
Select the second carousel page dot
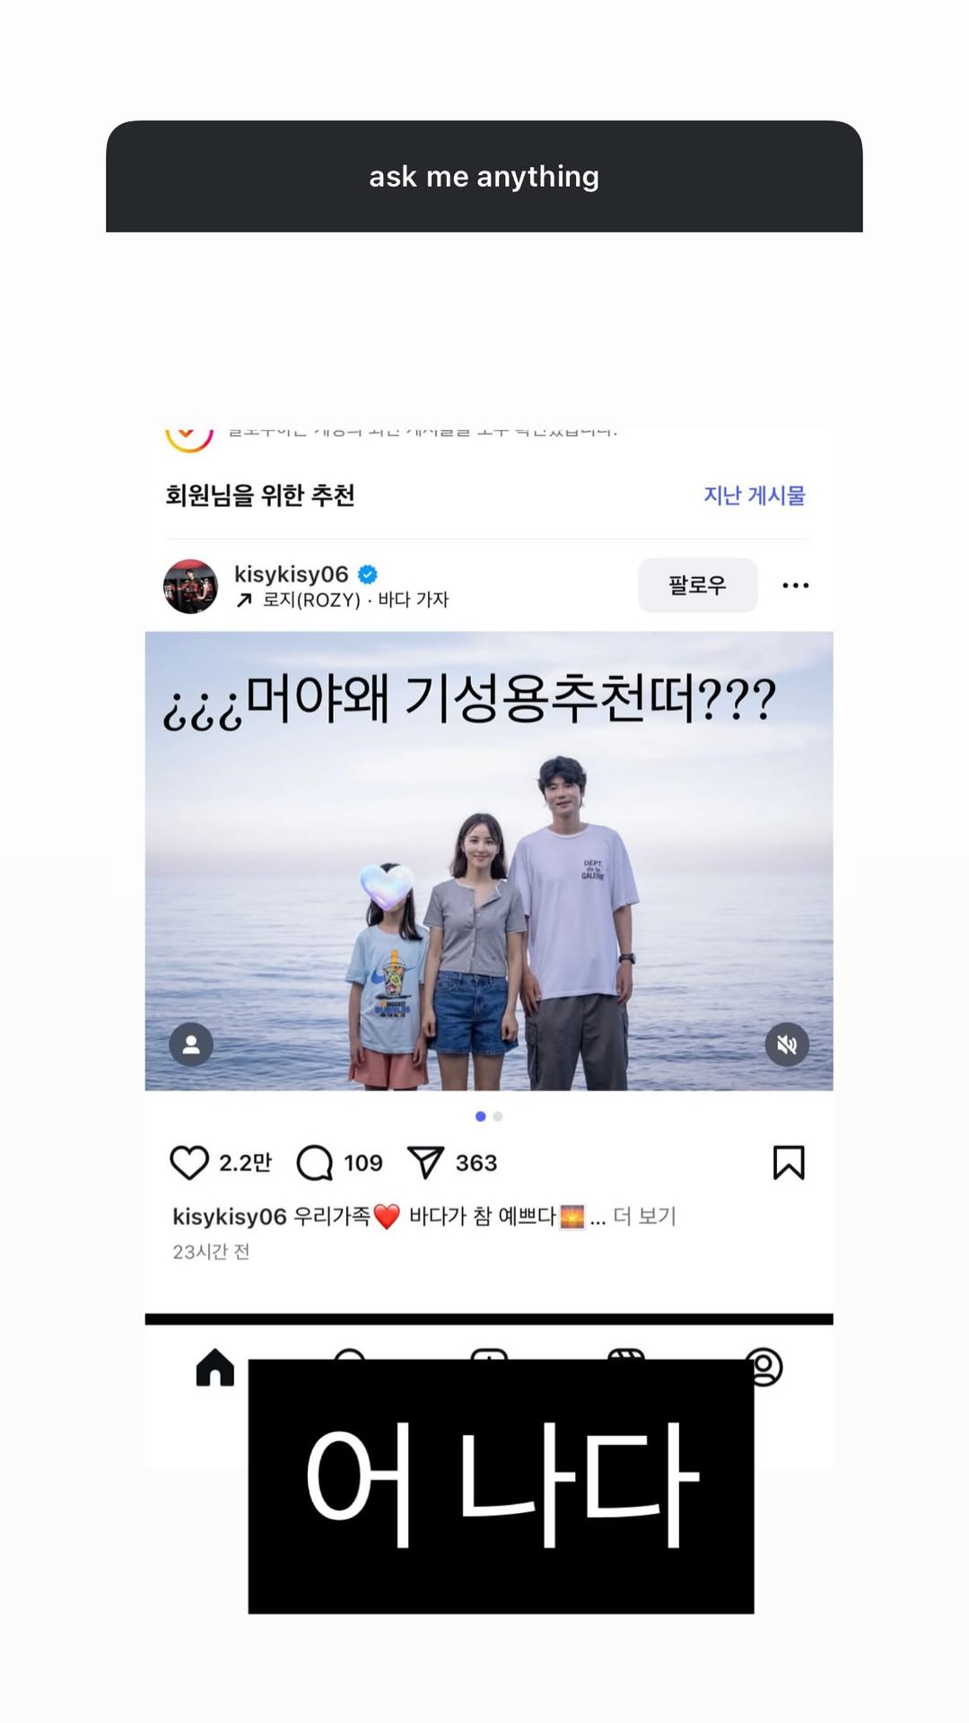(x=498, y=1116)
